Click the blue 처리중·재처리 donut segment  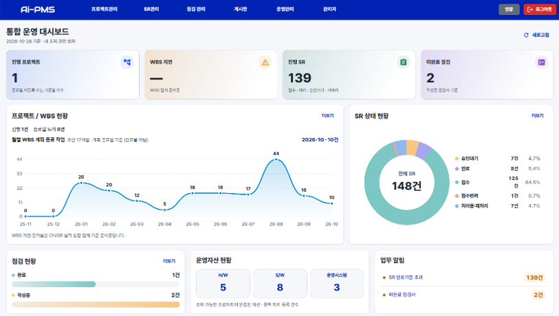pos(401,148)
